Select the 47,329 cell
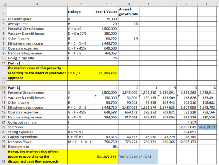219x165 pixels. click(x=167, y=137)
